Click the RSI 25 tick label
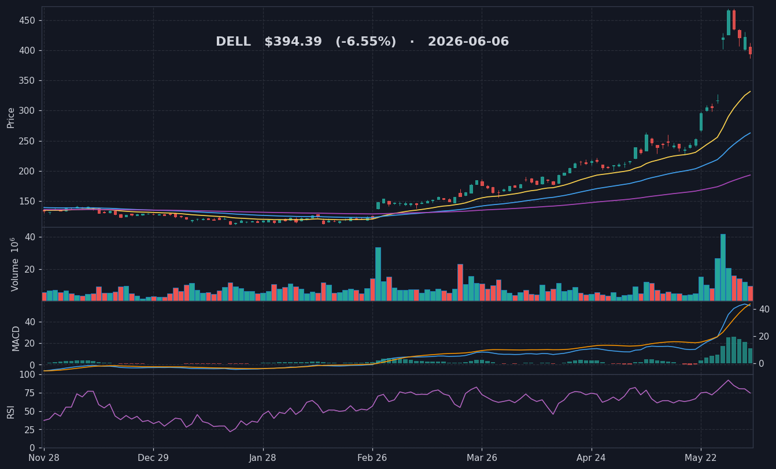776x469 pixels. pyautogui.click(x=30, y=430)
